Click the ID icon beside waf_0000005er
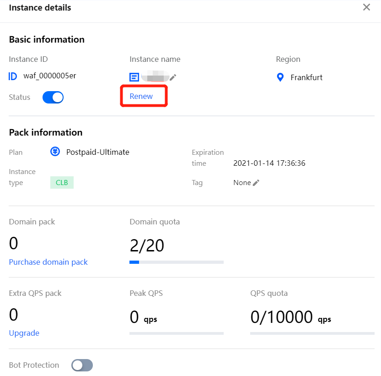381x376 pixels. tap(13, 76)
